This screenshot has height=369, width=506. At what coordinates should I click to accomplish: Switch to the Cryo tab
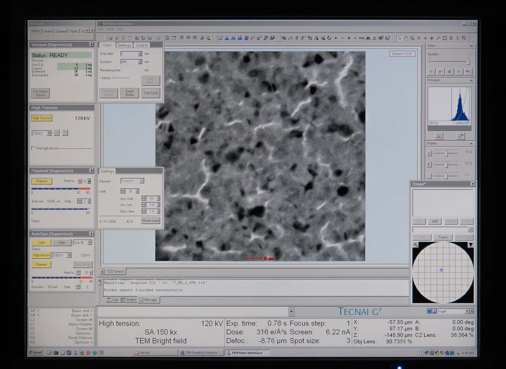coord(107,45)
